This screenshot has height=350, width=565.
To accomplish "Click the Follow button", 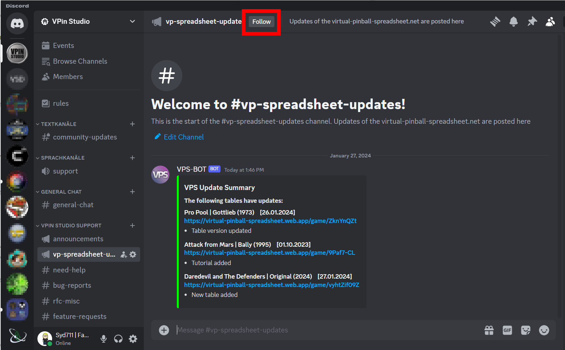I will point(261,22).
